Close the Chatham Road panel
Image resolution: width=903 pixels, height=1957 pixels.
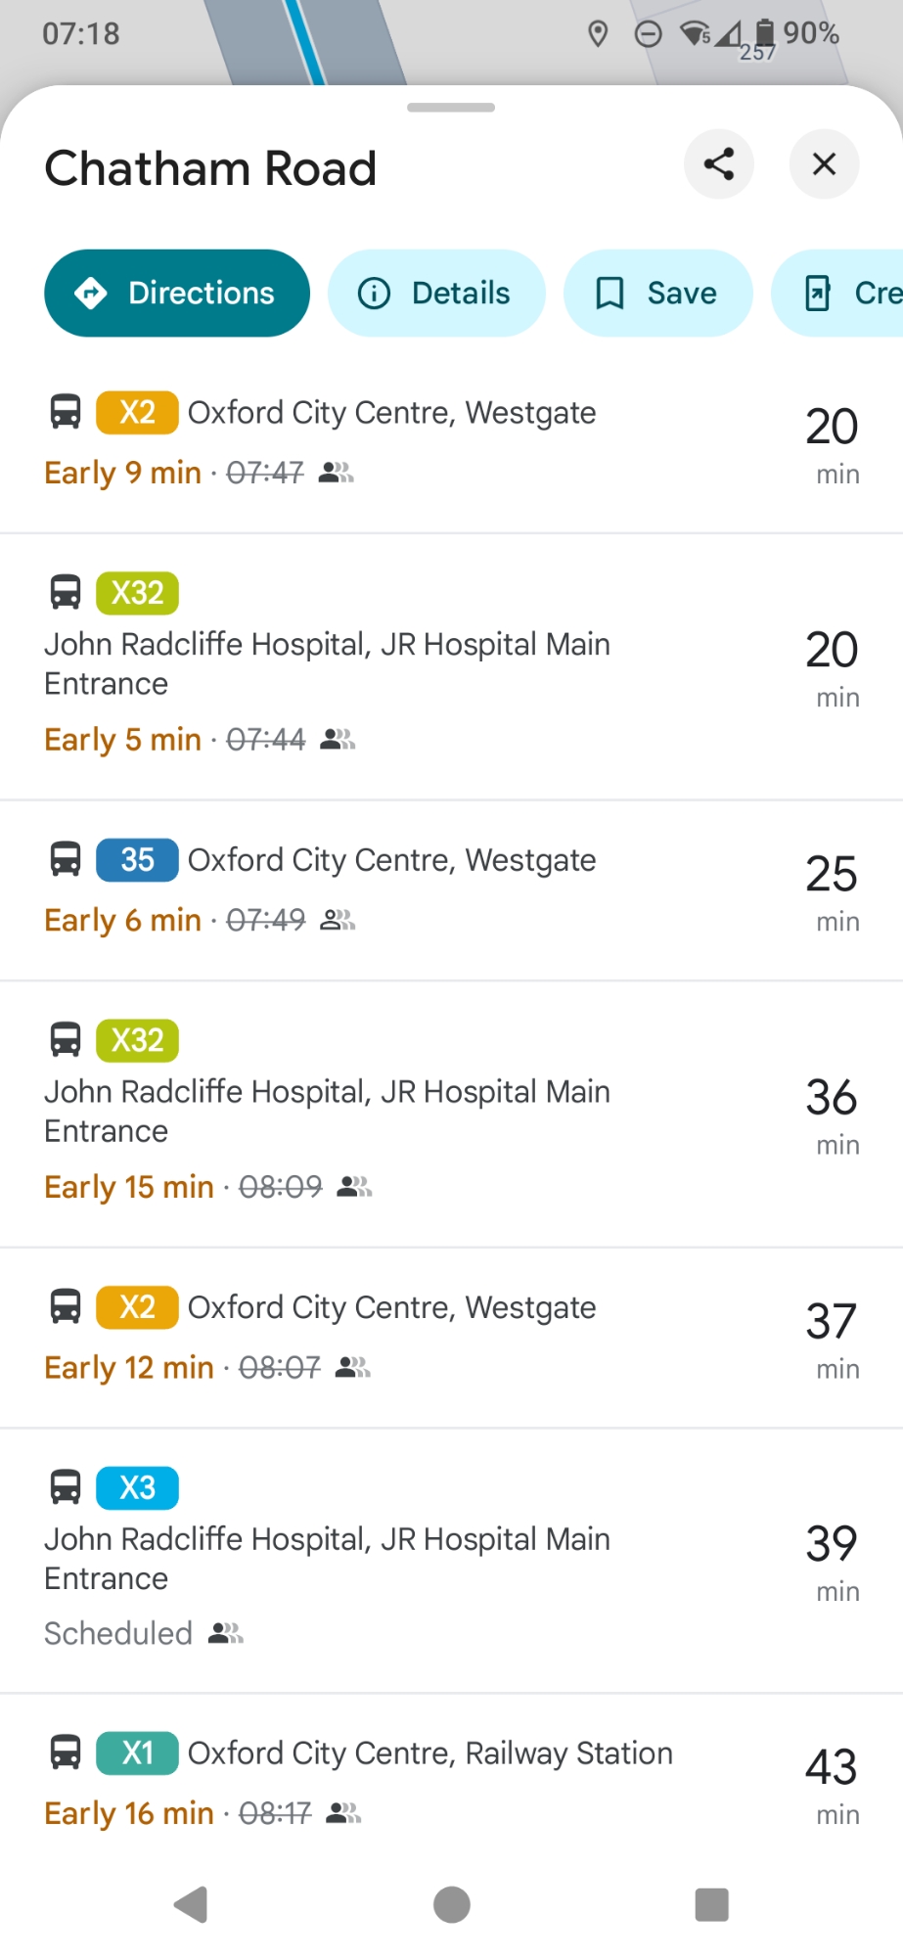point(824,164)
